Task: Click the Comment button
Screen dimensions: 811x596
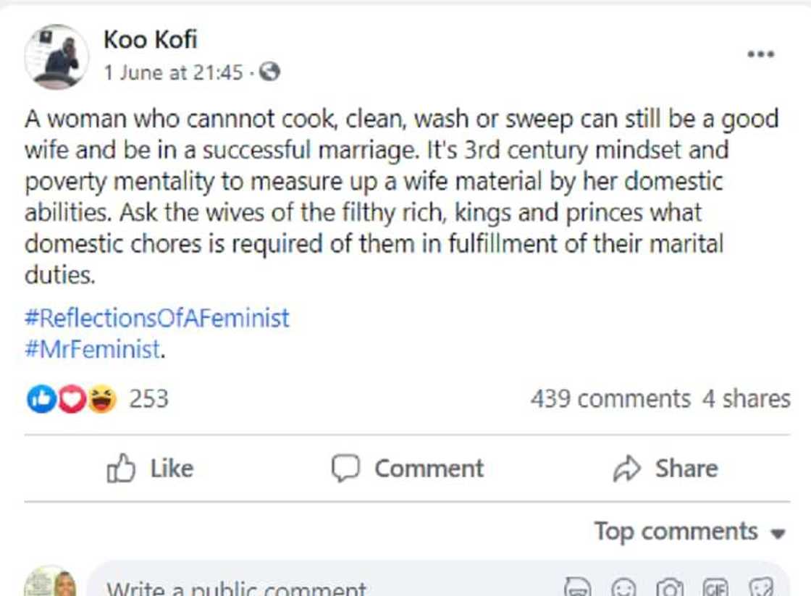Action: (x=411, y=468)
